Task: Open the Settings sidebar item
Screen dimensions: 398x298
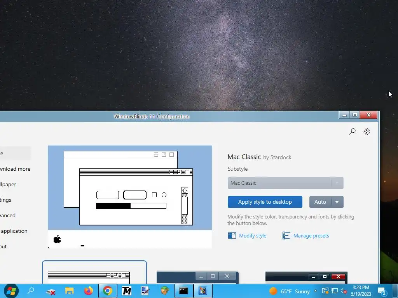Action: click(x=5, y=200)
